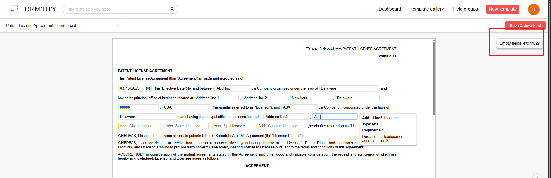Image resolution: width=551 pixels, height=178 pixels.
Task: Click the PATENT LICENSE AGREEMENT heading
Action: tap(145, 71)
